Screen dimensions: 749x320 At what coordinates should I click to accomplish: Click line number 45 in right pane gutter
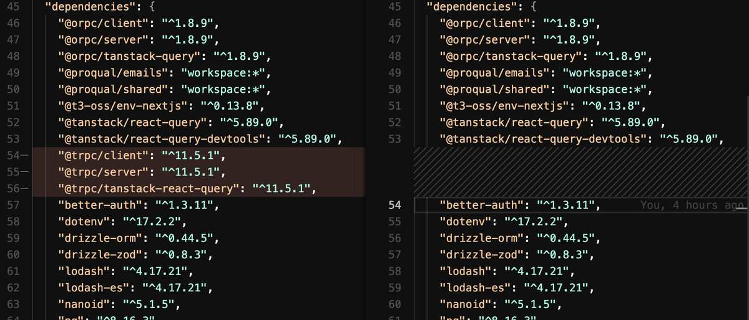(x=395, y=7)
